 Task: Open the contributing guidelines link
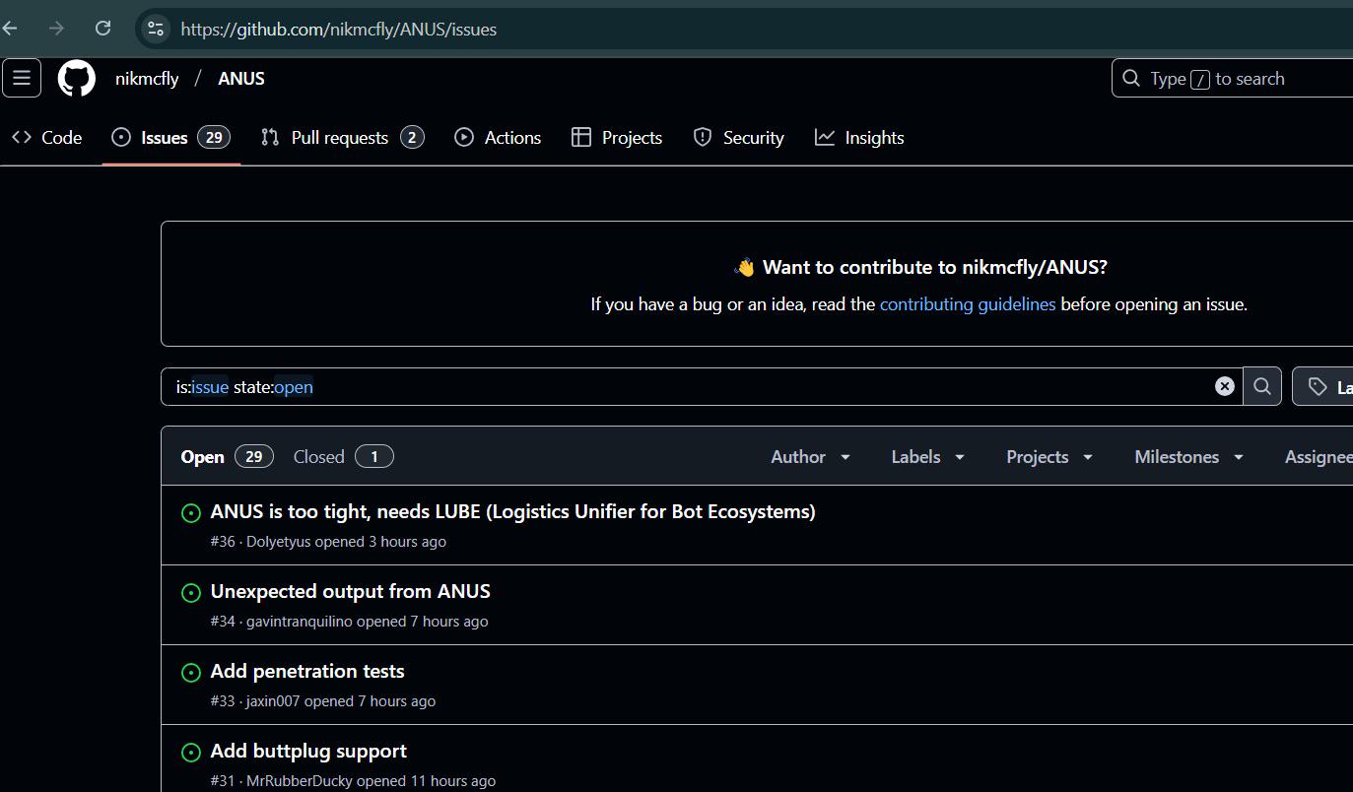click(968, 304)
